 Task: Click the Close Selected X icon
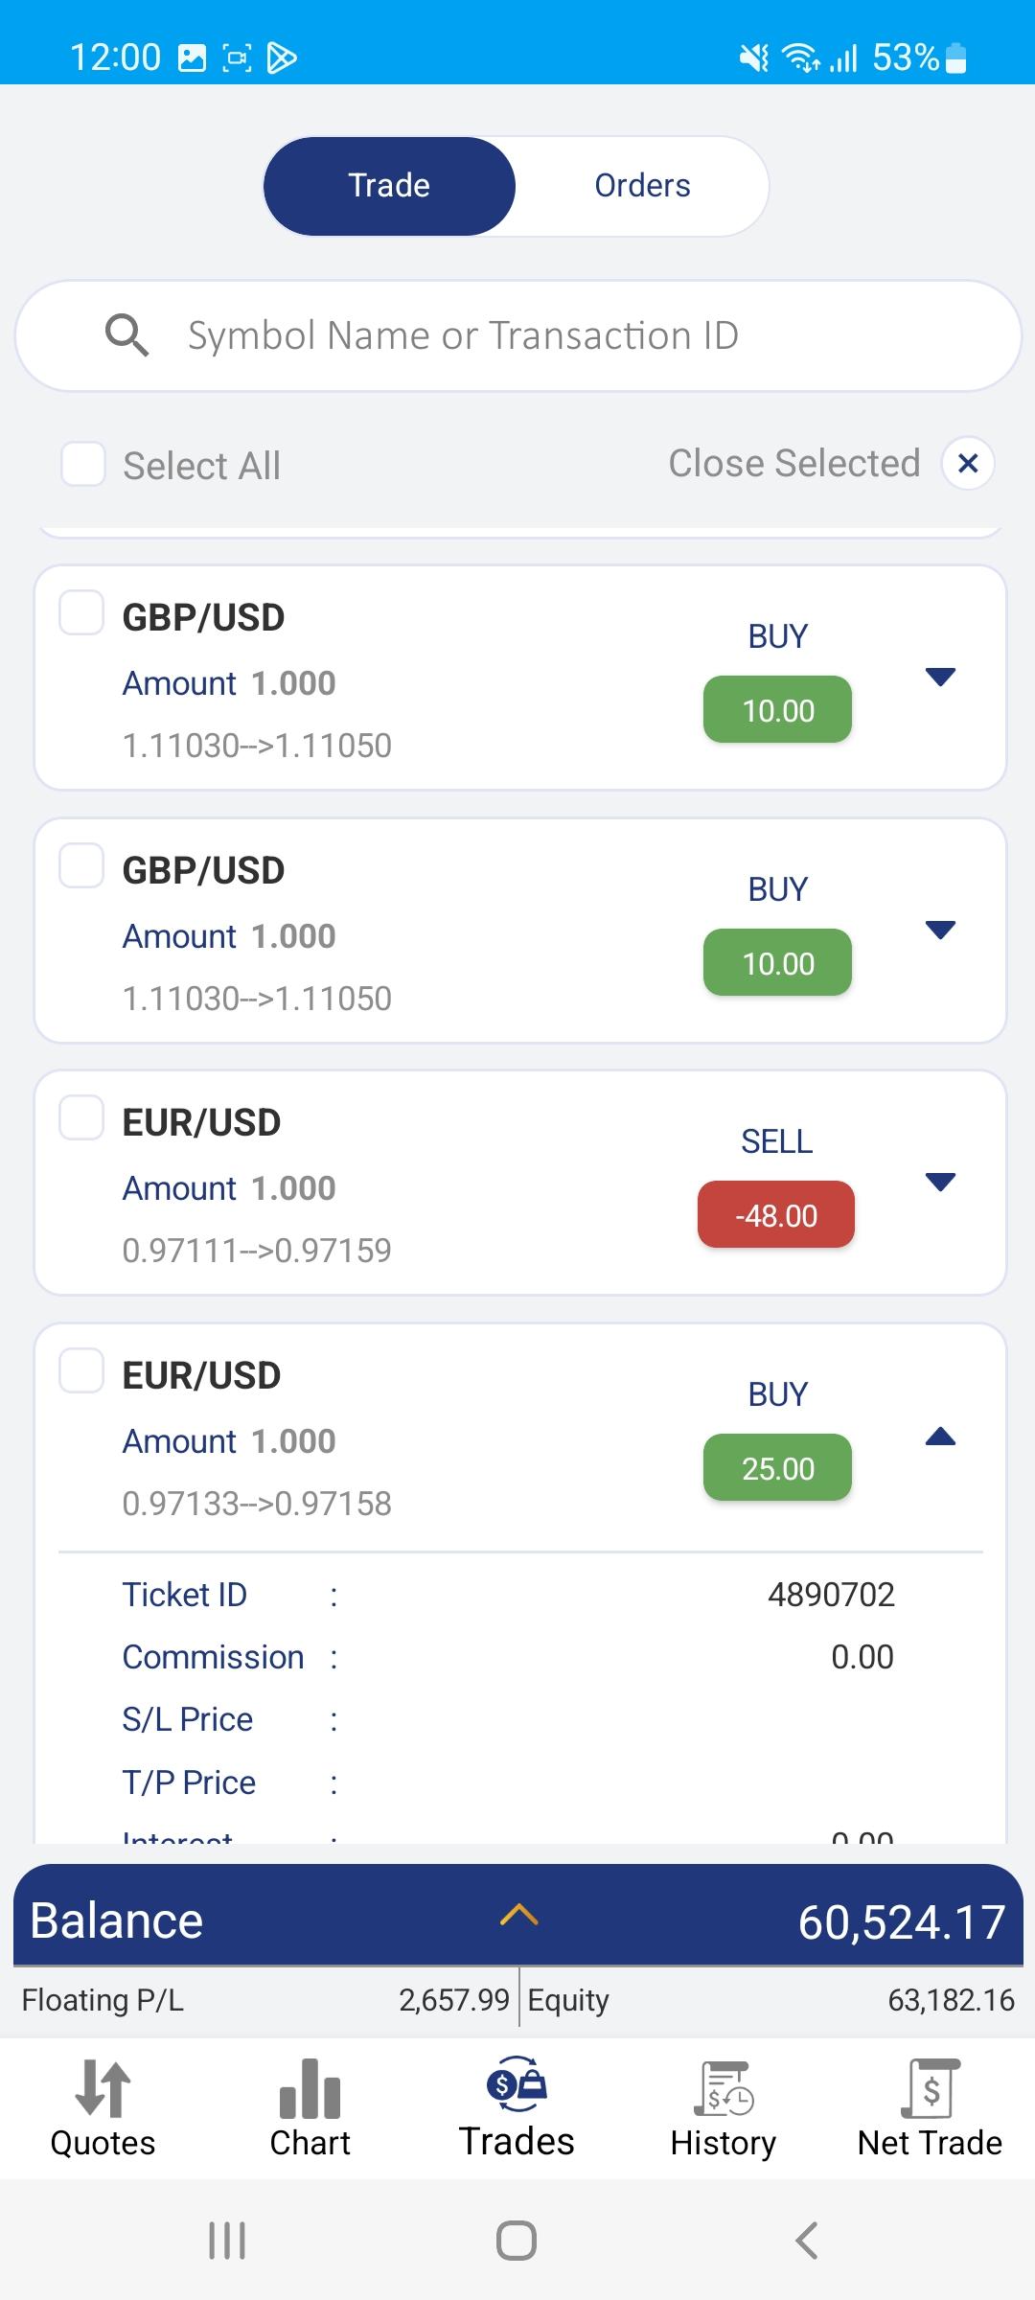click(968, 464)
